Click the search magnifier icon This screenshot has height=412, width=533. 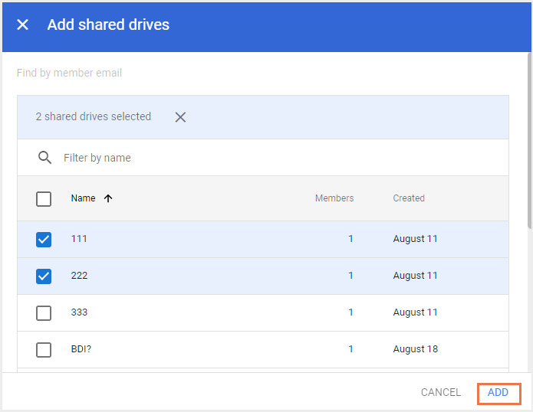(x=44, y=158)
